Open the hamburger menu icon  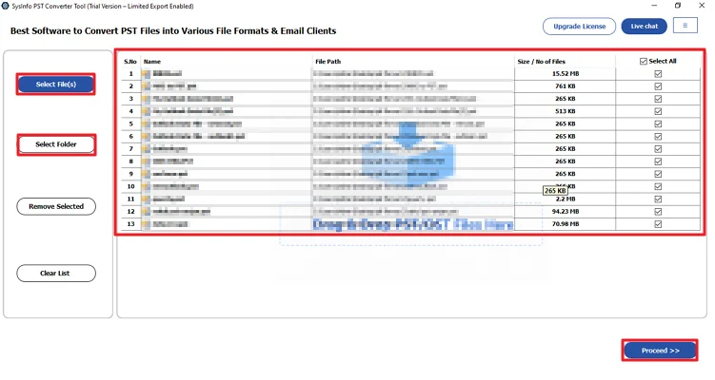point(685,26)
